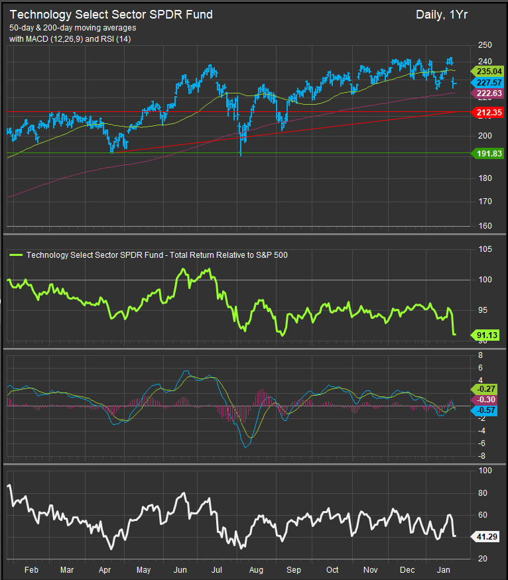
Task: Click the 91.13 relative strength value tag
Action: [x=485, y=335]
